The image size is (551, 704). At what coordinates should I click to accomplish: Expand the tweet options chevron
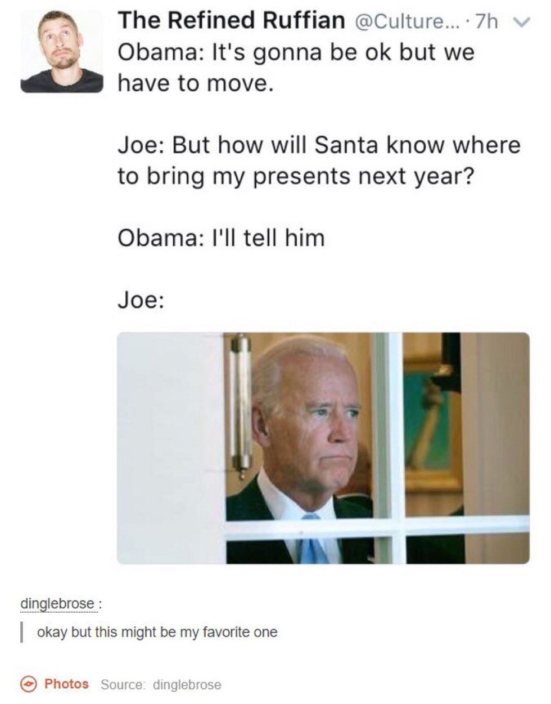click(523, 21)
